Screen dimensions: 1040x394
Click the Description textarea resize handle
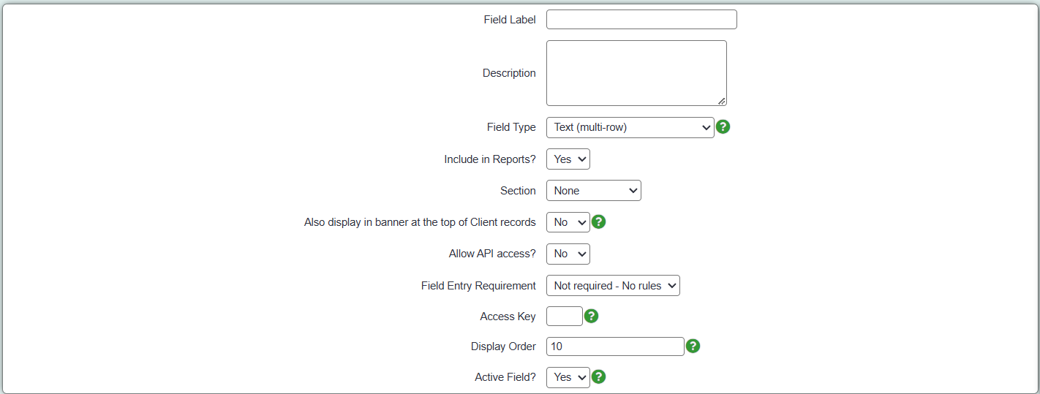click(x=721, y=101)
